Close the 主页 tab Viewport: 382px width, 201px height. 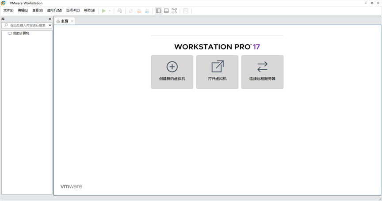[72, 21]
